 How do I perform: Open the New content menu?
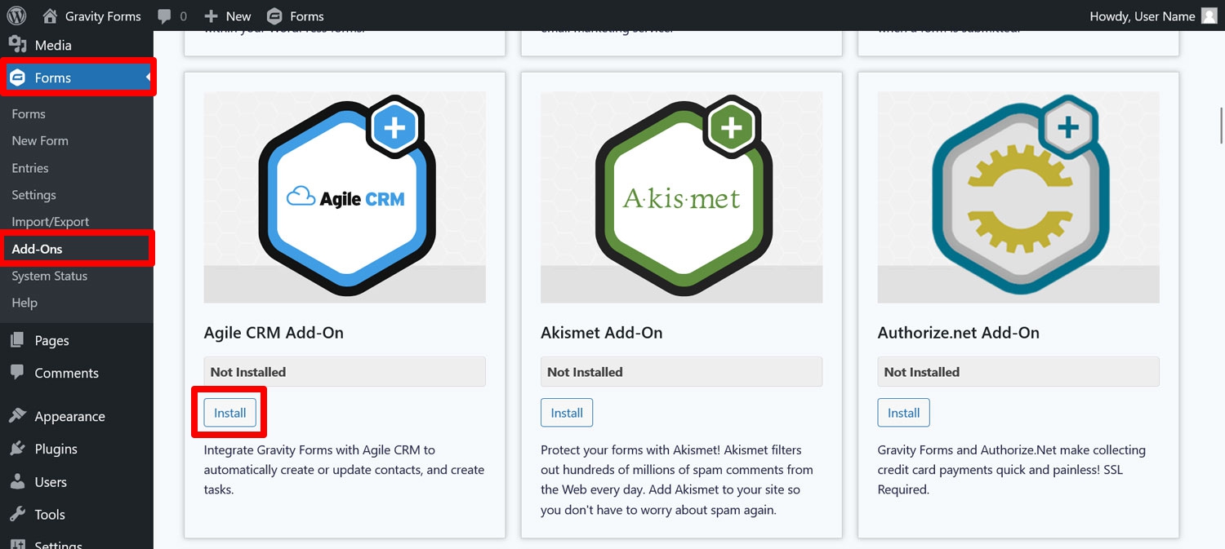coord(228,16)
